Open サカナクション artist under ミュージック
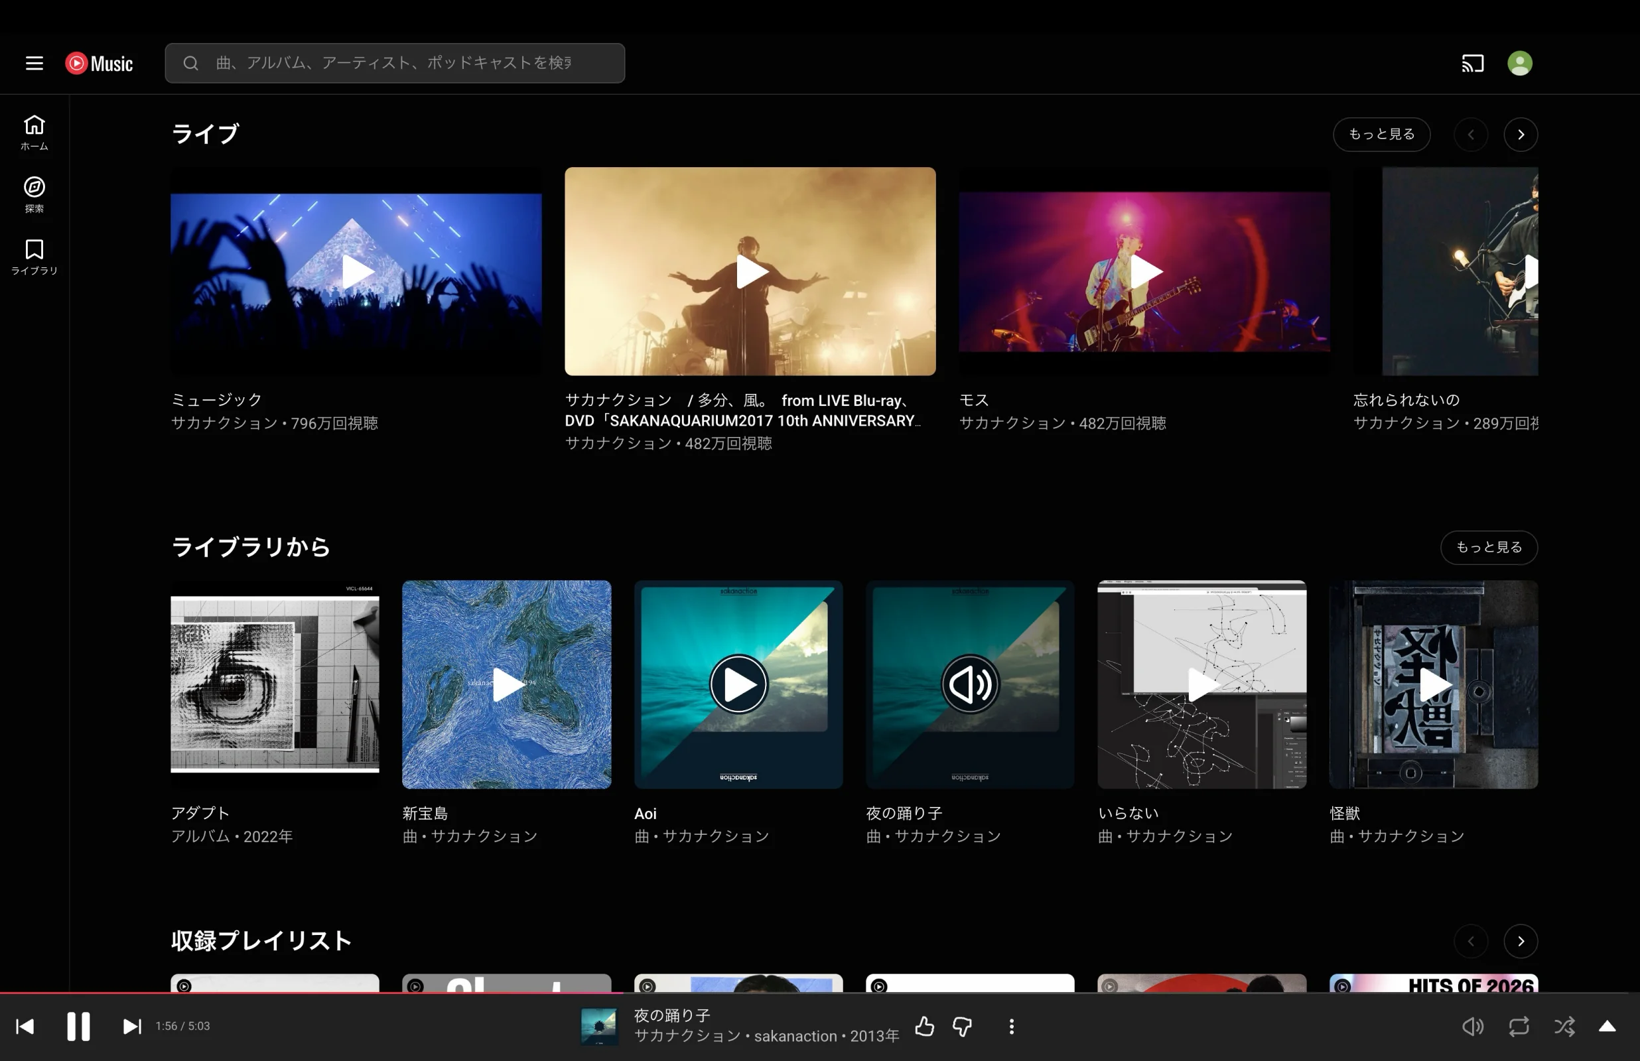 pos(225,423)
